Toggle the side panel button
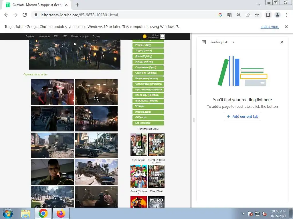 (x=268, y=15)
